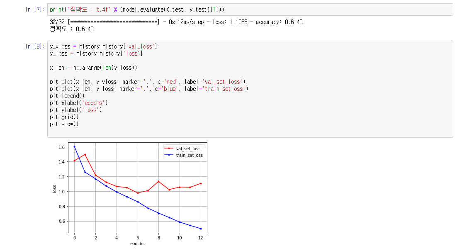Select the In [7] cell prompt
Image resolution: width=457 pixels, height=251 pixels.
pos(34,10)
